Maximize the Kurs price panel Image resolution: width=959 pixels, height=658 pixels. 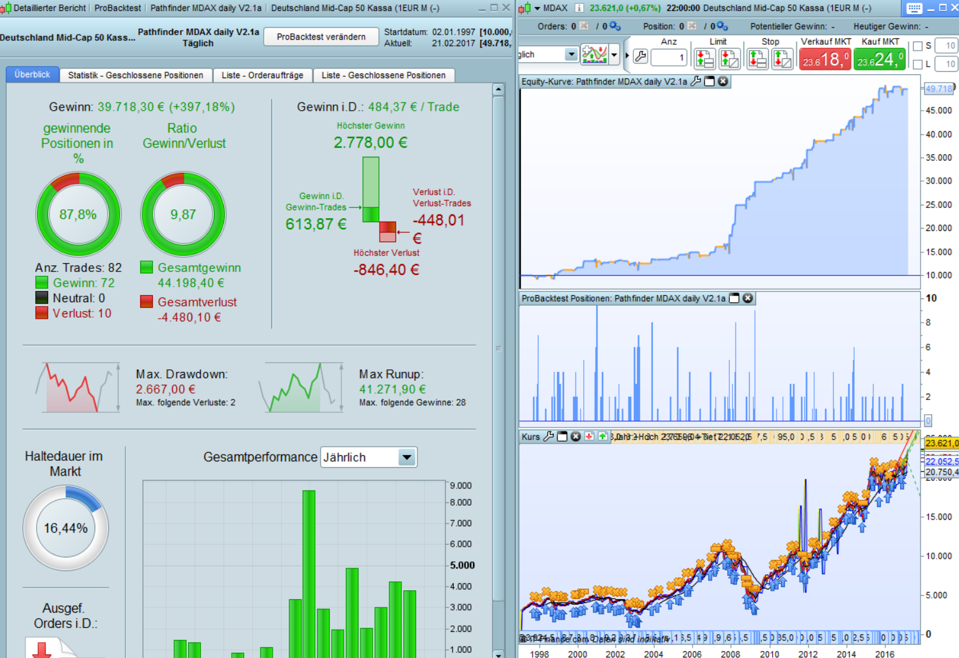[x=562, y=437]
